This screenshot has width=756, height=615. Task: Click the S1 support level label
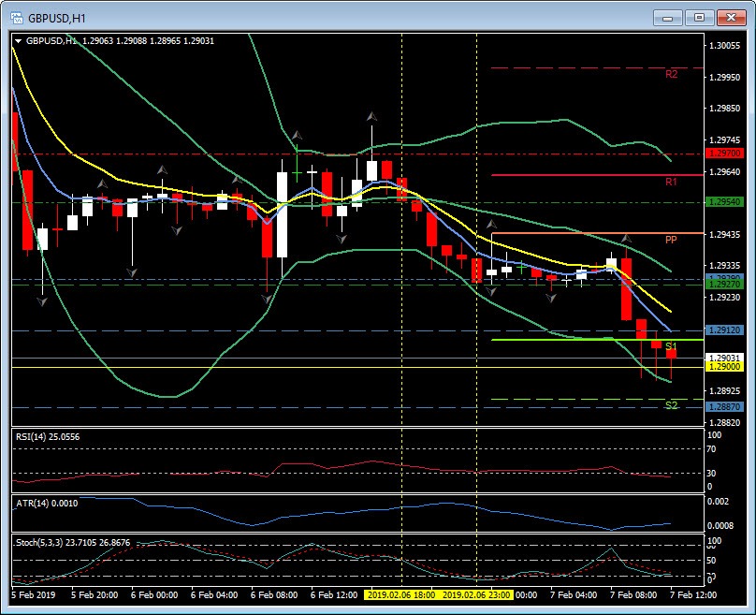click(671, 346)
